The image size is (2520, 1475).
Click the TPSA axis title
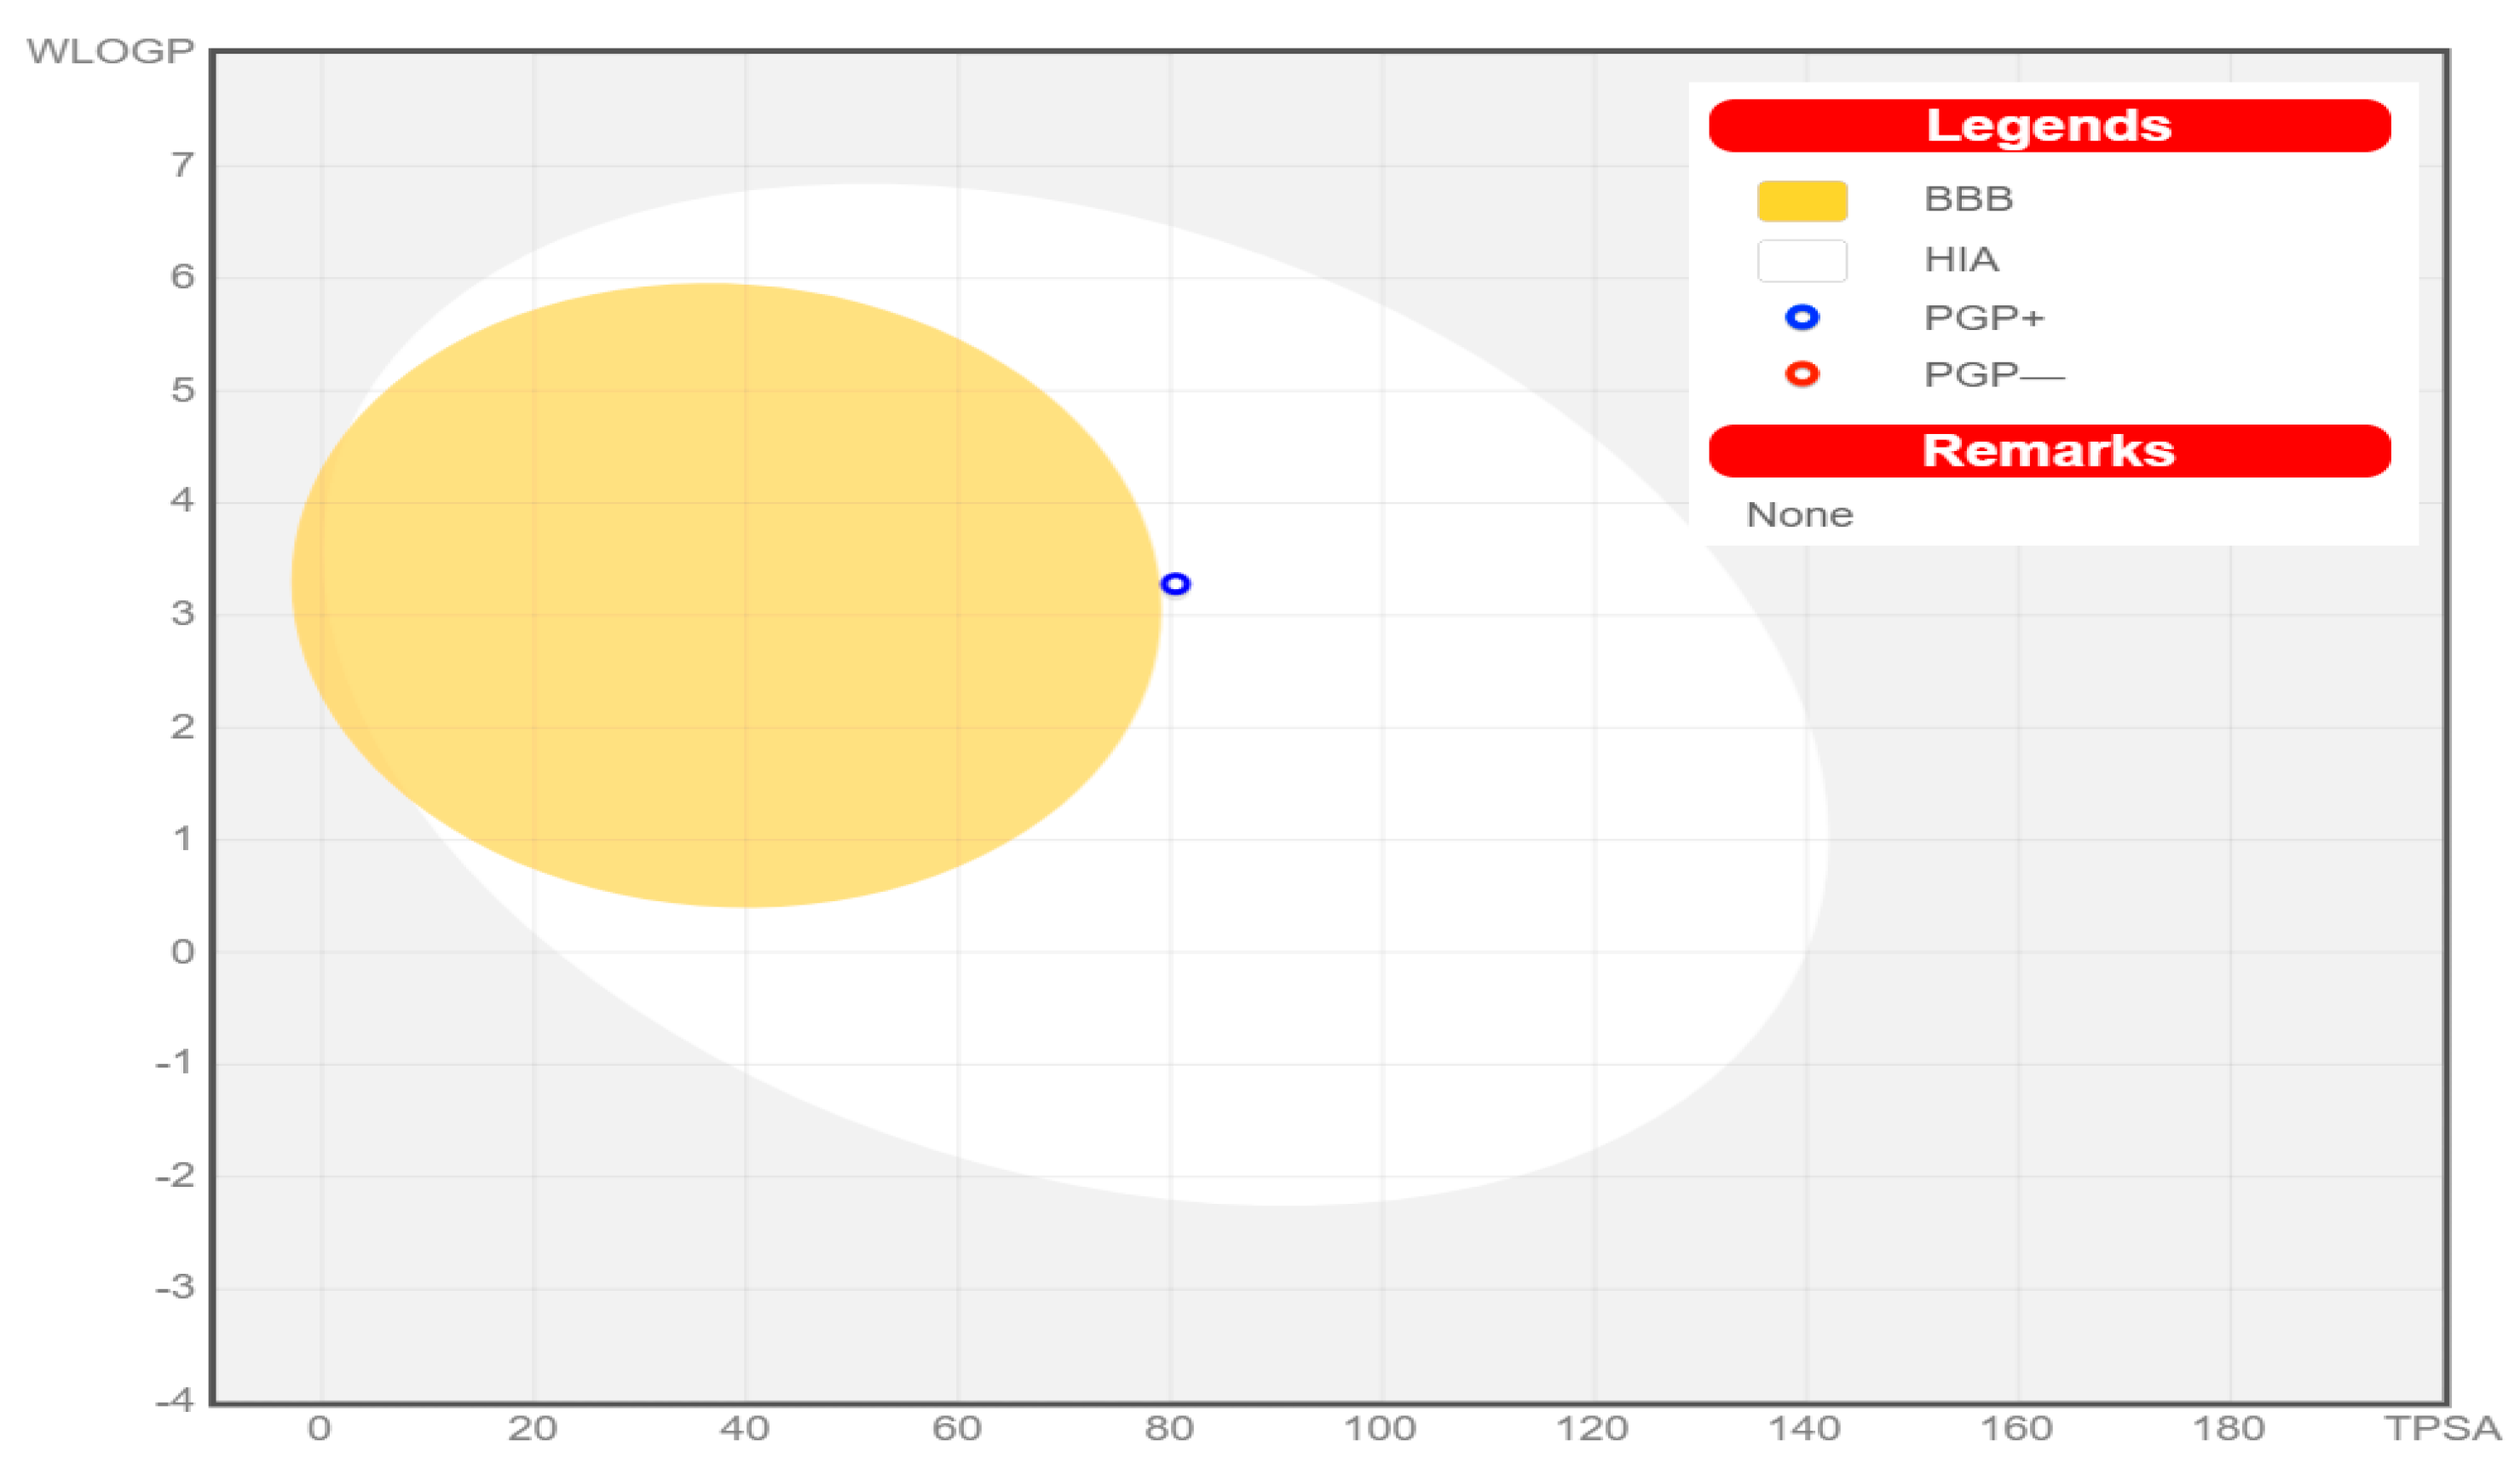[2442, 1429]
